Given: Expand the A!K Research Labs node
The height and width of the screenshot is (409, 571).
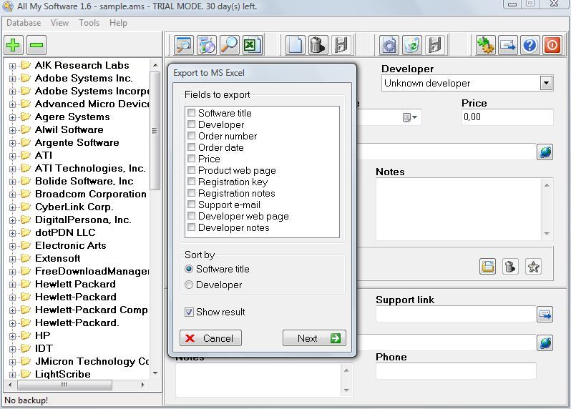Looking at the screenshot, I should coord(12,66).
